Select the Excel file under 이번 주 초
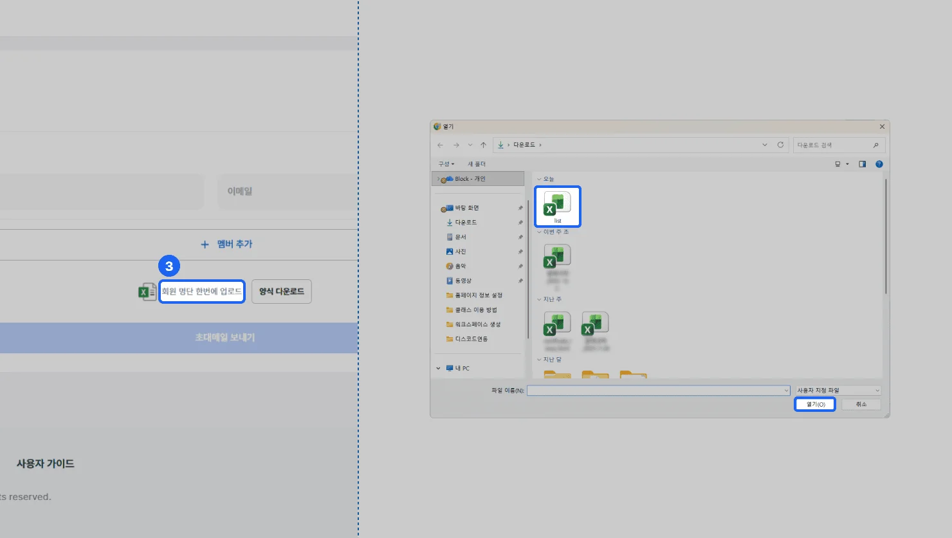The height and width of the screenshot is (538, 952). coord(557,266)
